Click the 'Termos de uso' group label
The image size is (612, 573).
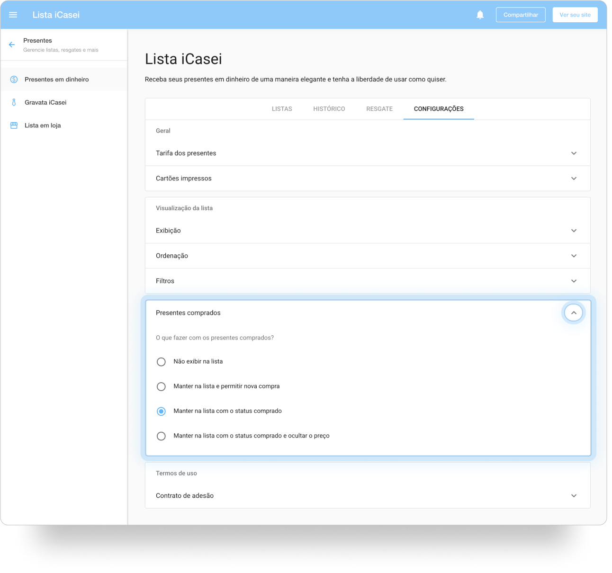tap(176, 473)
